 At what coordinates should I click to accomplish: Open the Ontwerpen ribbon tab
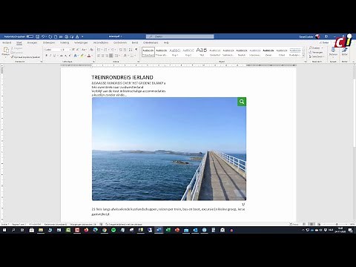coord(49,42)
